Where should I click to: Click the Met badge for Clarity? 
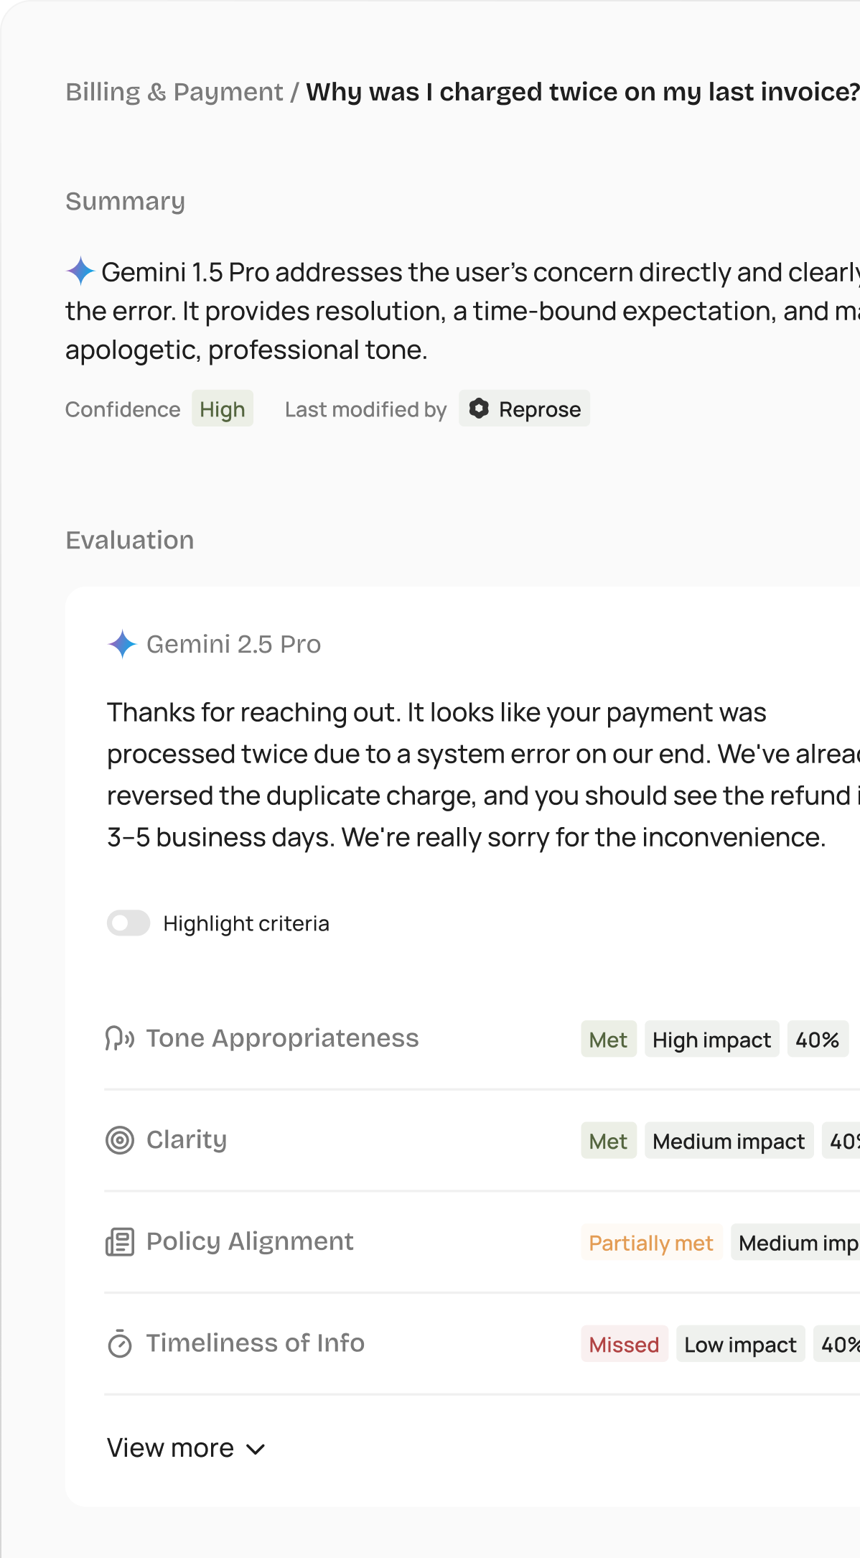(x=608, y=1141)
